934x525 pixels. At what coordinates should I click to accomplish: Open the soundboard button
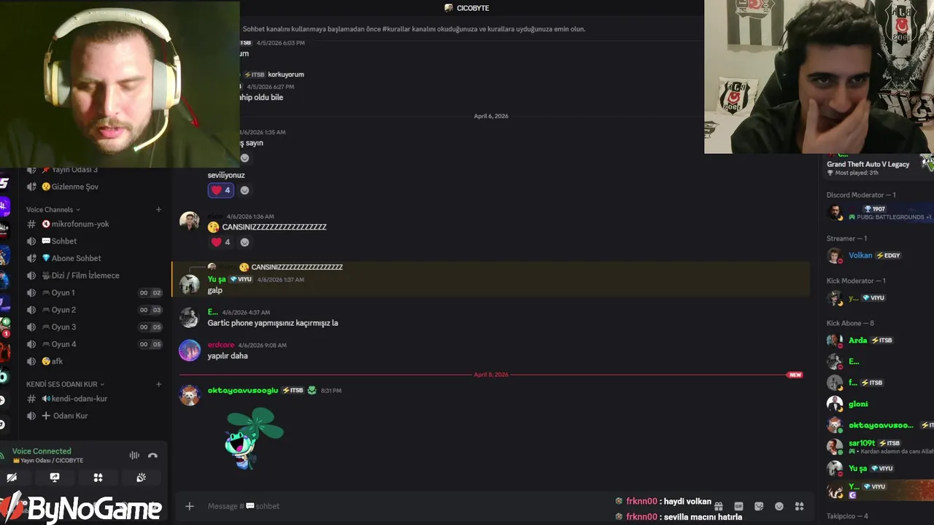141,478
